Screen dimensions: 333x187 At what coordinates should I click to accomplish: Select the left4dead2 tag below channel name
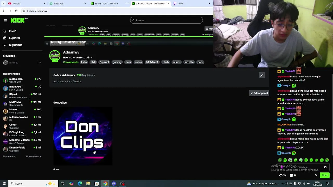click(152, 62)
